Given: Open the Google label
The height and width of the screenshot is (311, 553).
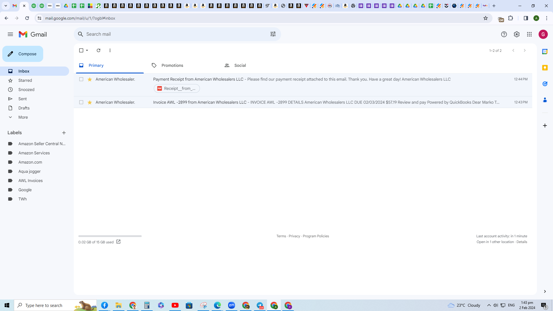Looking at the screenshot, I should tap(35, 190).
